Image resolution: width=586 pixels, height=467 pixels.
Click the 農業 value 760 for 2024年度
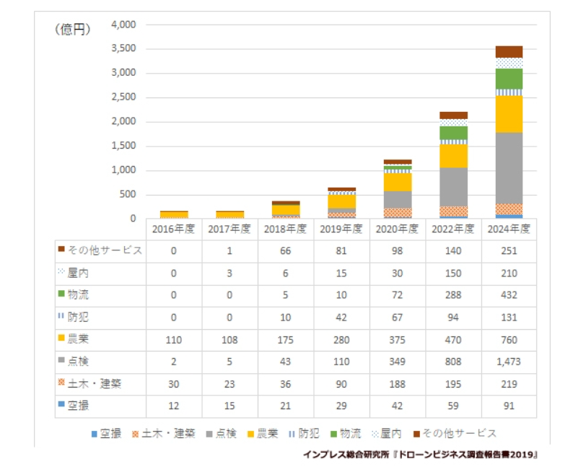(509, 339)
